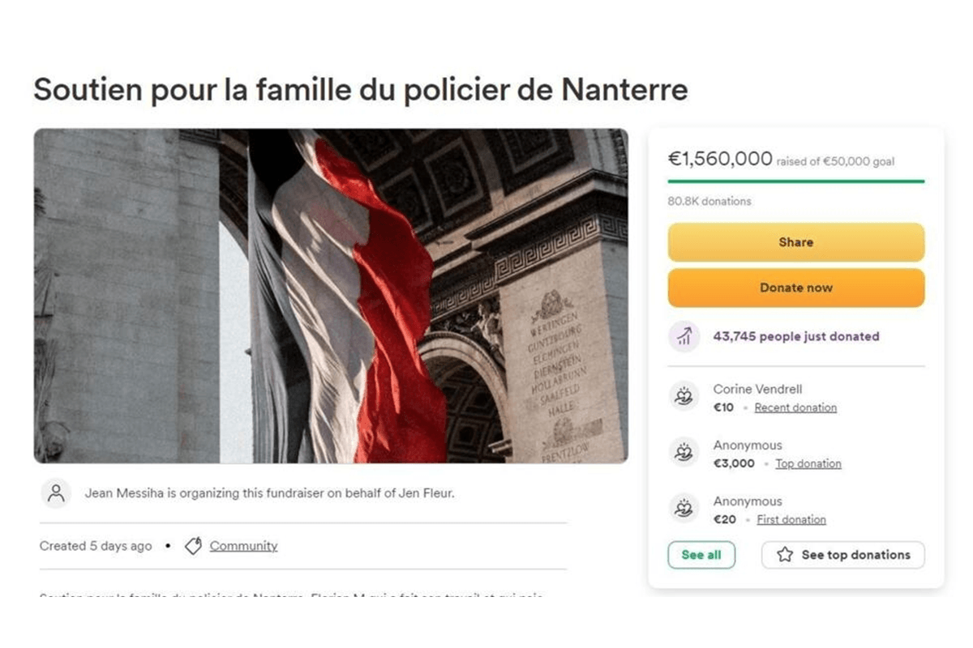The image size is (973, 648).
Task: Click the donation icon beside the €3,000 donation
Action: 684,453
